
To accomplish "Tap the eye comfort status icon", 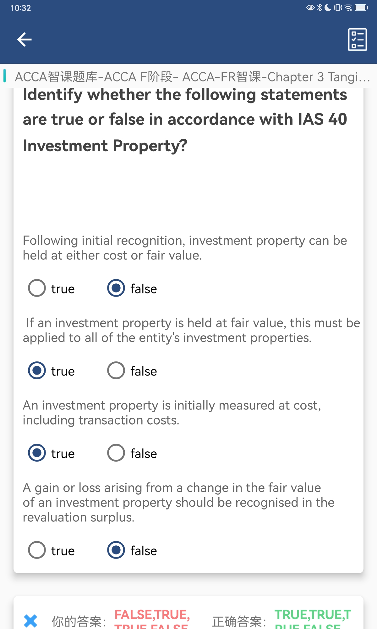I will (310, 8).
